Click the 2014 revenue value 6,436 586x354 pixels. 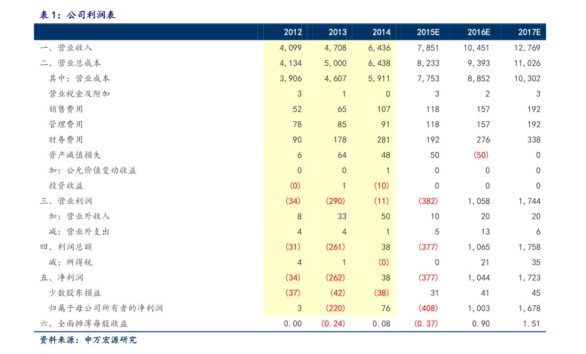[x=379, y=48]
